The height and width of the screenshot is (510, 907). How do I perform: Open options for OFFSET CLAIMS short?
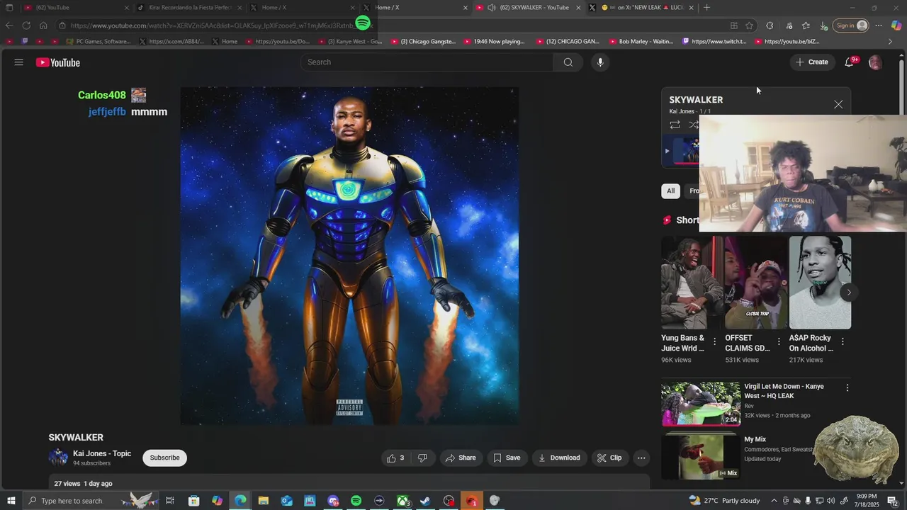(x=779, y=342)
